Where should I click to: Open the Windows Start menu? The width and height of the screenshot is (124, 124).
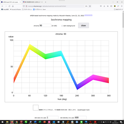[2, 122]
